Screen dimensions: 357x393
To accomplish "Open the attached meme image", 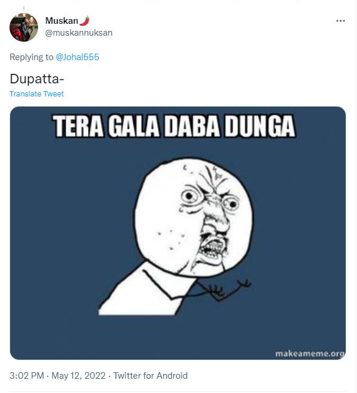I will 178,233.
